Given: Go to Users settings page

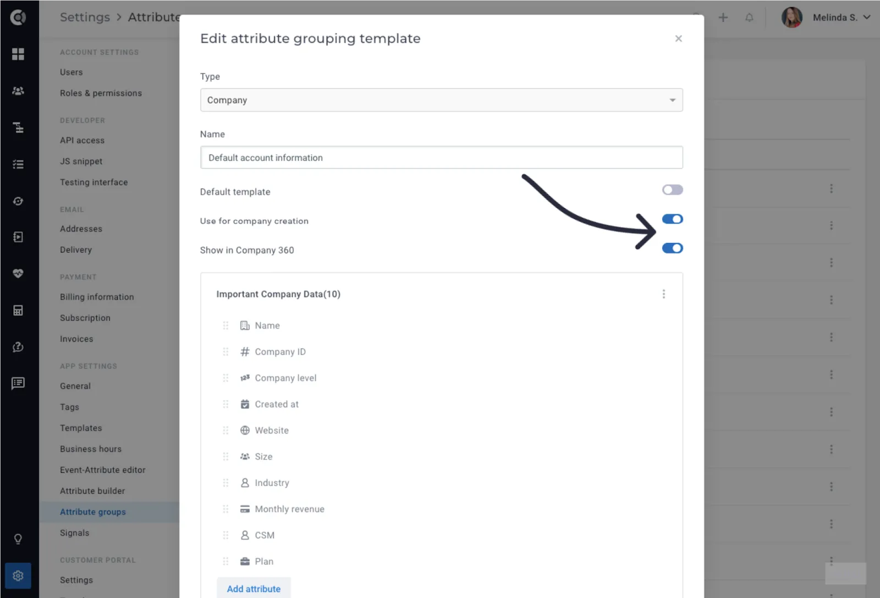Looking at the screenshot, I should point(71,72).
